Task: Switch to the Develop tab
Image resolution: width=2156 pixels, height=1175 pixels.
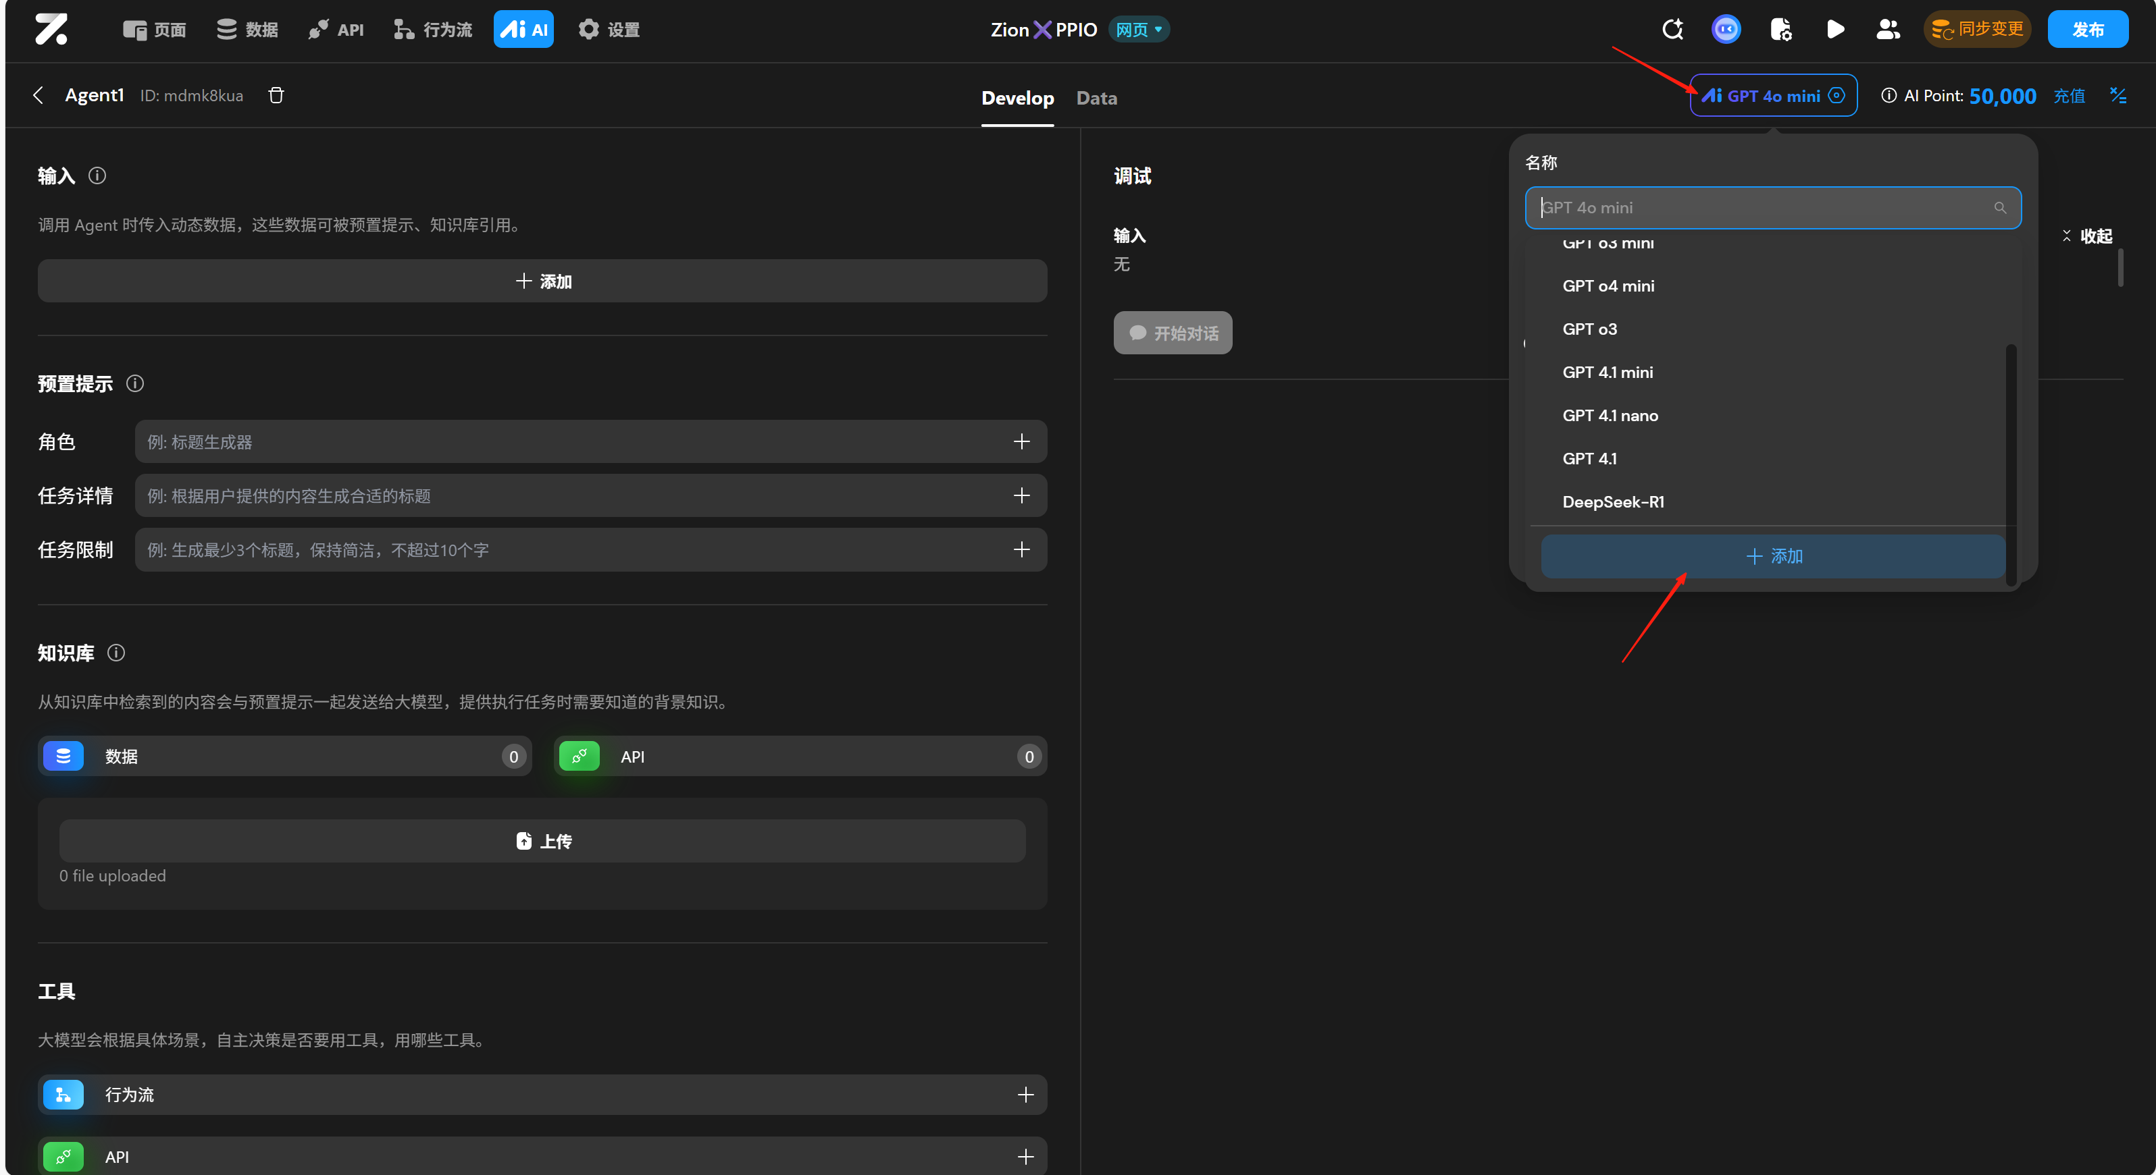Action: click(1017, 98)
